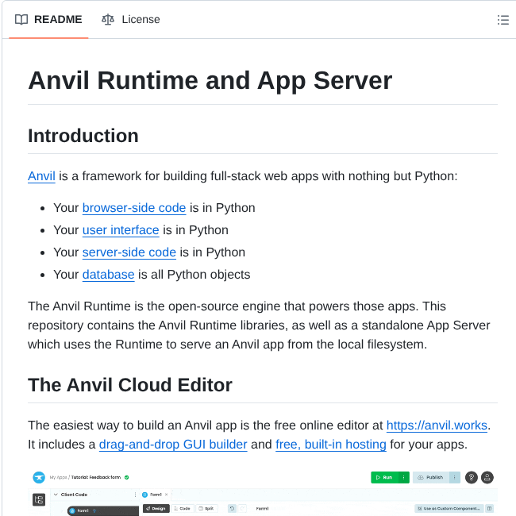Switch to the License tab

tap(131, 19)
